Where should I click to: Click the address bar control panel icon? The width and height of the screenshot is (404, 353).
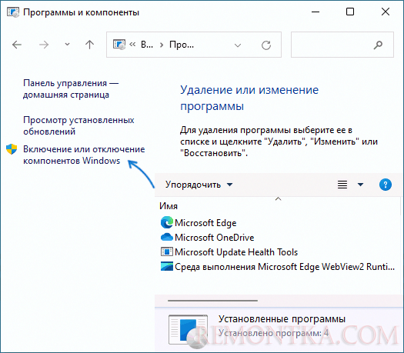[x=119, y=45]
